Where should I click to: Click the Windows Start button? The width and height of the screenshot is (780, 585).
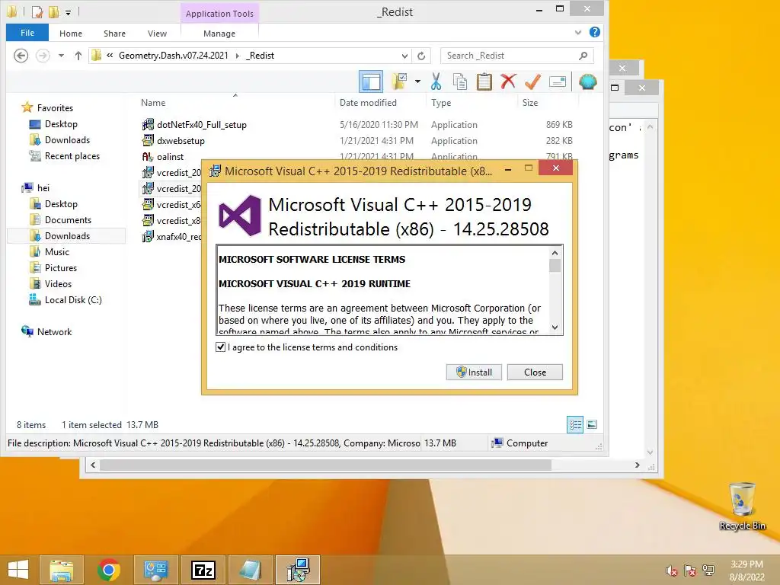click(x=18, y=570)
